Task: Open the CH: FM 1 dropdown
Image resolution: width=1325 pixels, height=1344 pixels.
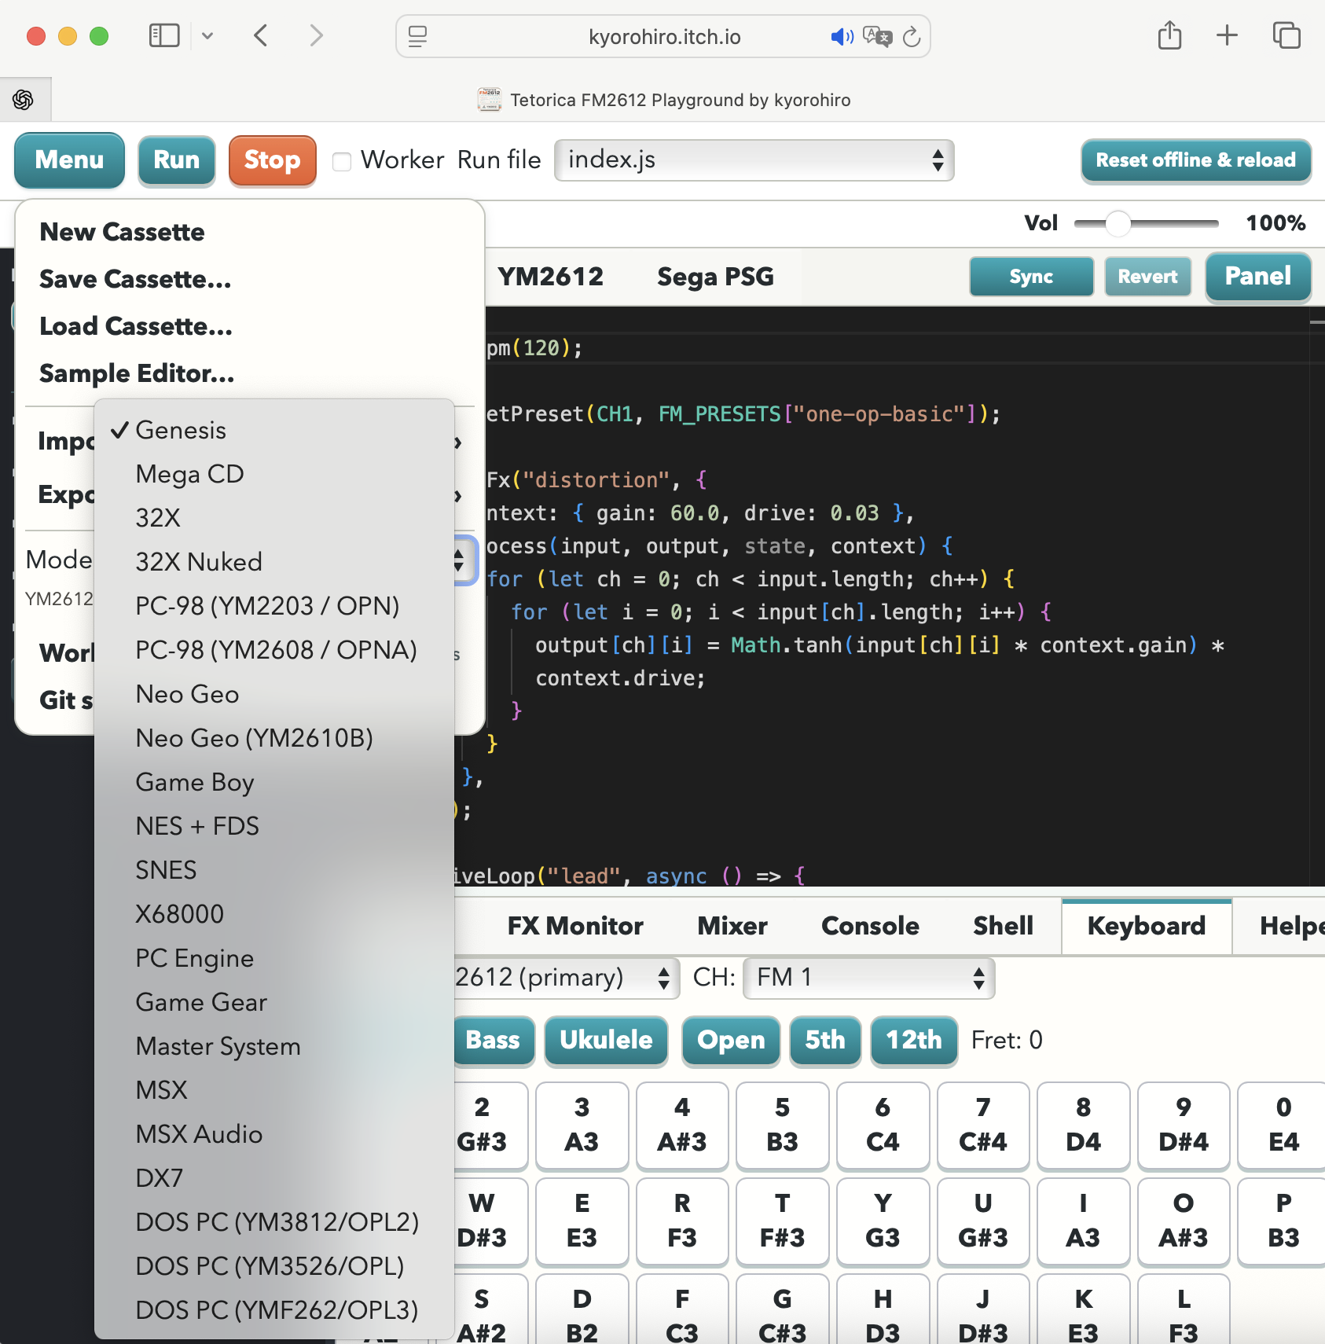Action: tap(869, 978)
